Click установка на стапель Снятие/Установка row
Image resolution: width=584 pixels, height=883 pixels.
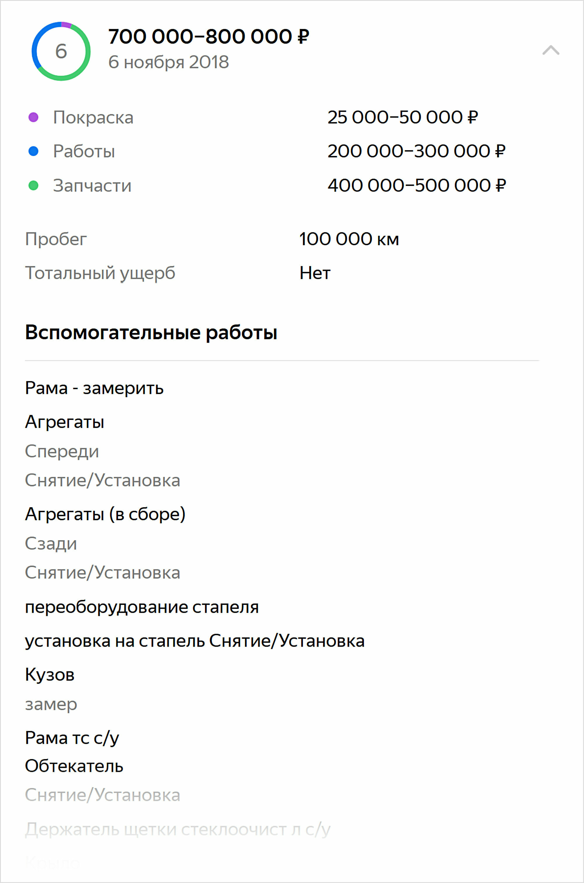195,641
